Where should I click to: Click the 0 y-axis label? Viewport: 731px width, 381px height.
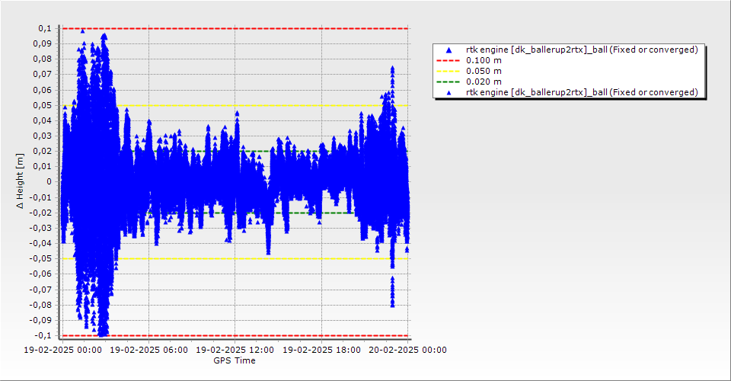[49, 182]
